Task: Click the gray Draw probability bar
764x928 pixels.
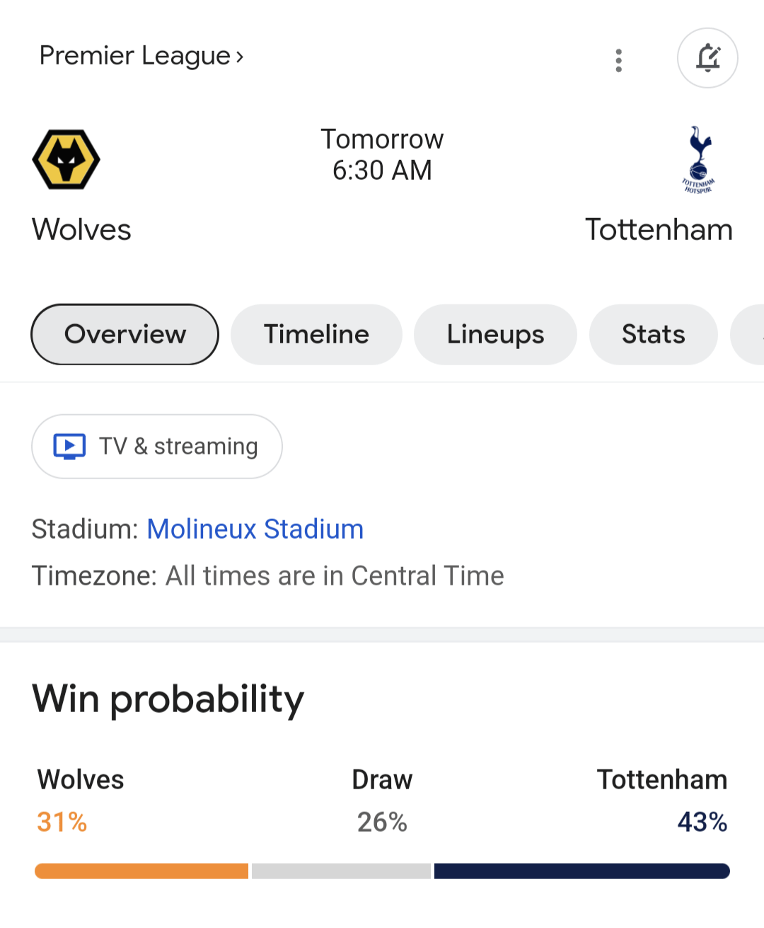Action: [341, 871]
